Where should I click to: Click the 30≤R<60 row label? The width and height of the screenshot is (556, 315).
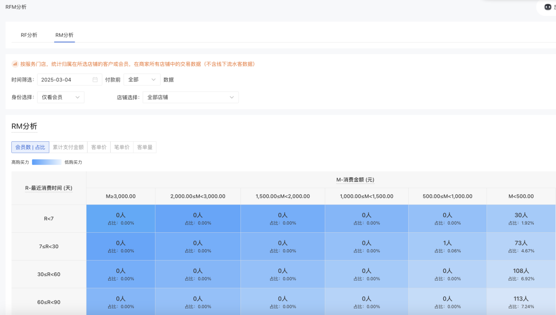click(48, 274)
